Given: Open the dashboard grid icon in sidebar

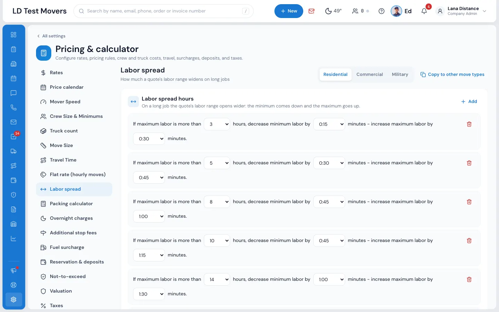Looking at the screenshot, I should 14,35.
